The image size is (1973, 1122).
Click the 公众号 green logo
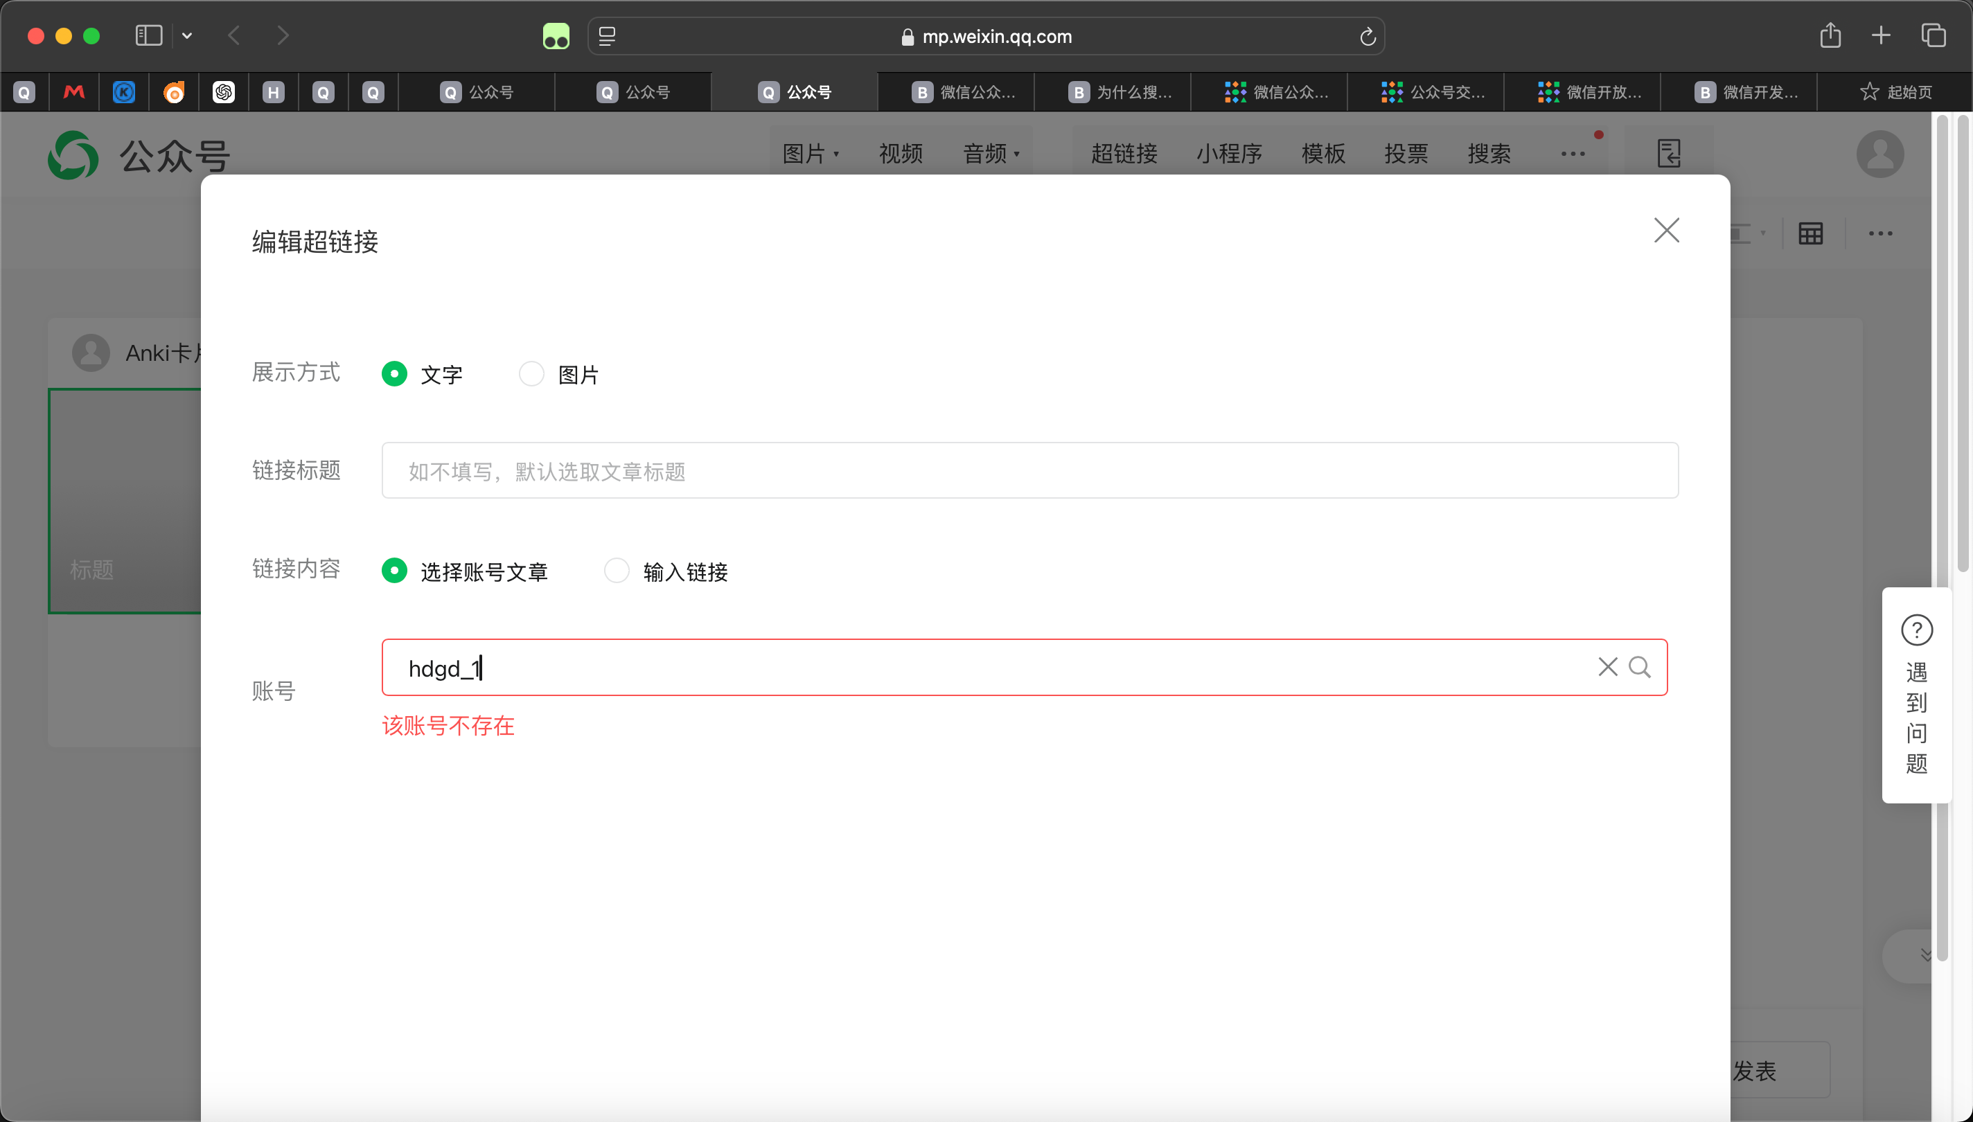pos(73,155)
